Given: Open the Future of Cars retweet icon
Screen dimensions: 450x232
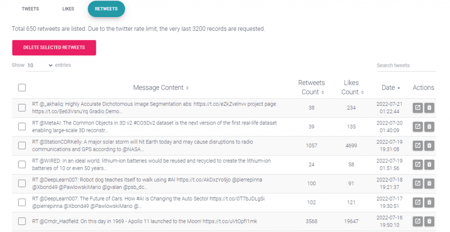Looking at the screenshot, I should [x=417, y=202].
